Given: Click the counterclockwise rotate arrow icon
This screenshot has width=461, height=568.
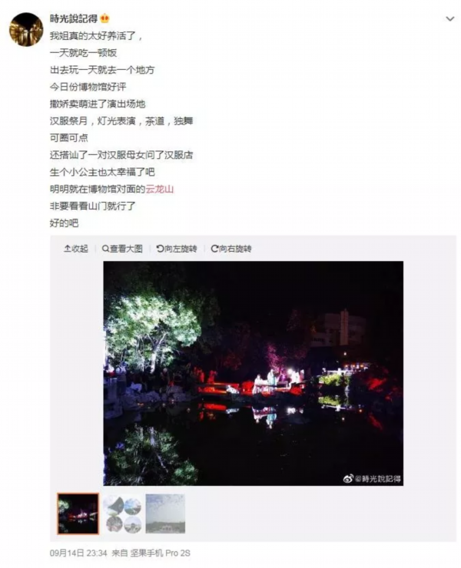Looking at the screenshot, I should [160, 249].
